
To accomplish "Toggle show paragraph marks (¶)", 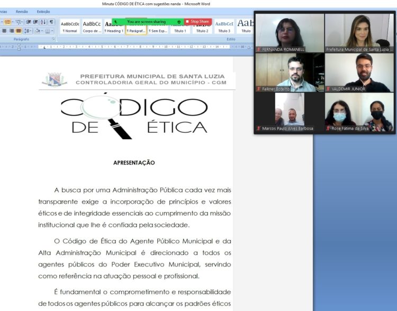I will point(51,22).
